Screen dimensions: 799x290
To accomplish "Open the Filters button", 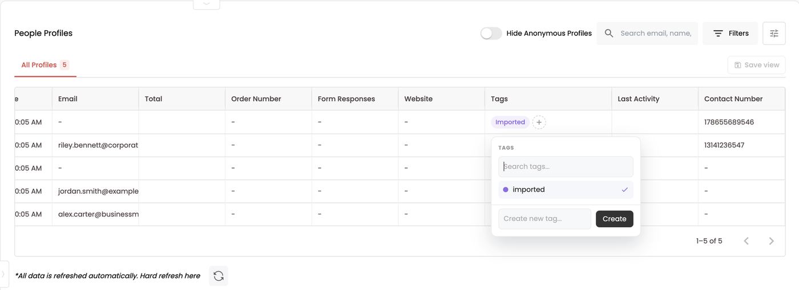I will [731, 34].
